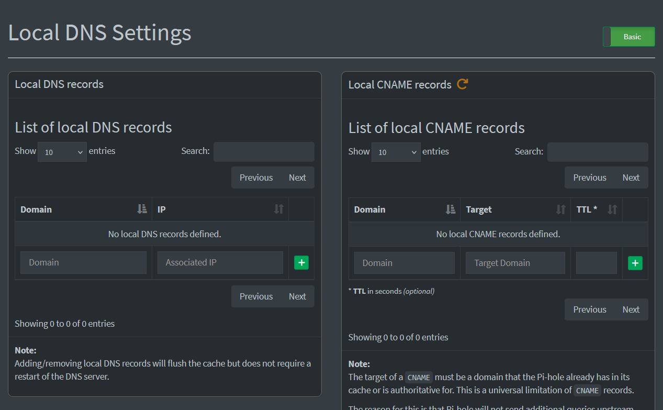Click the 'No local DNS records defined.' row
Image resolution: width=663 pixels, height=410 pixels.
tap(164, 234)
